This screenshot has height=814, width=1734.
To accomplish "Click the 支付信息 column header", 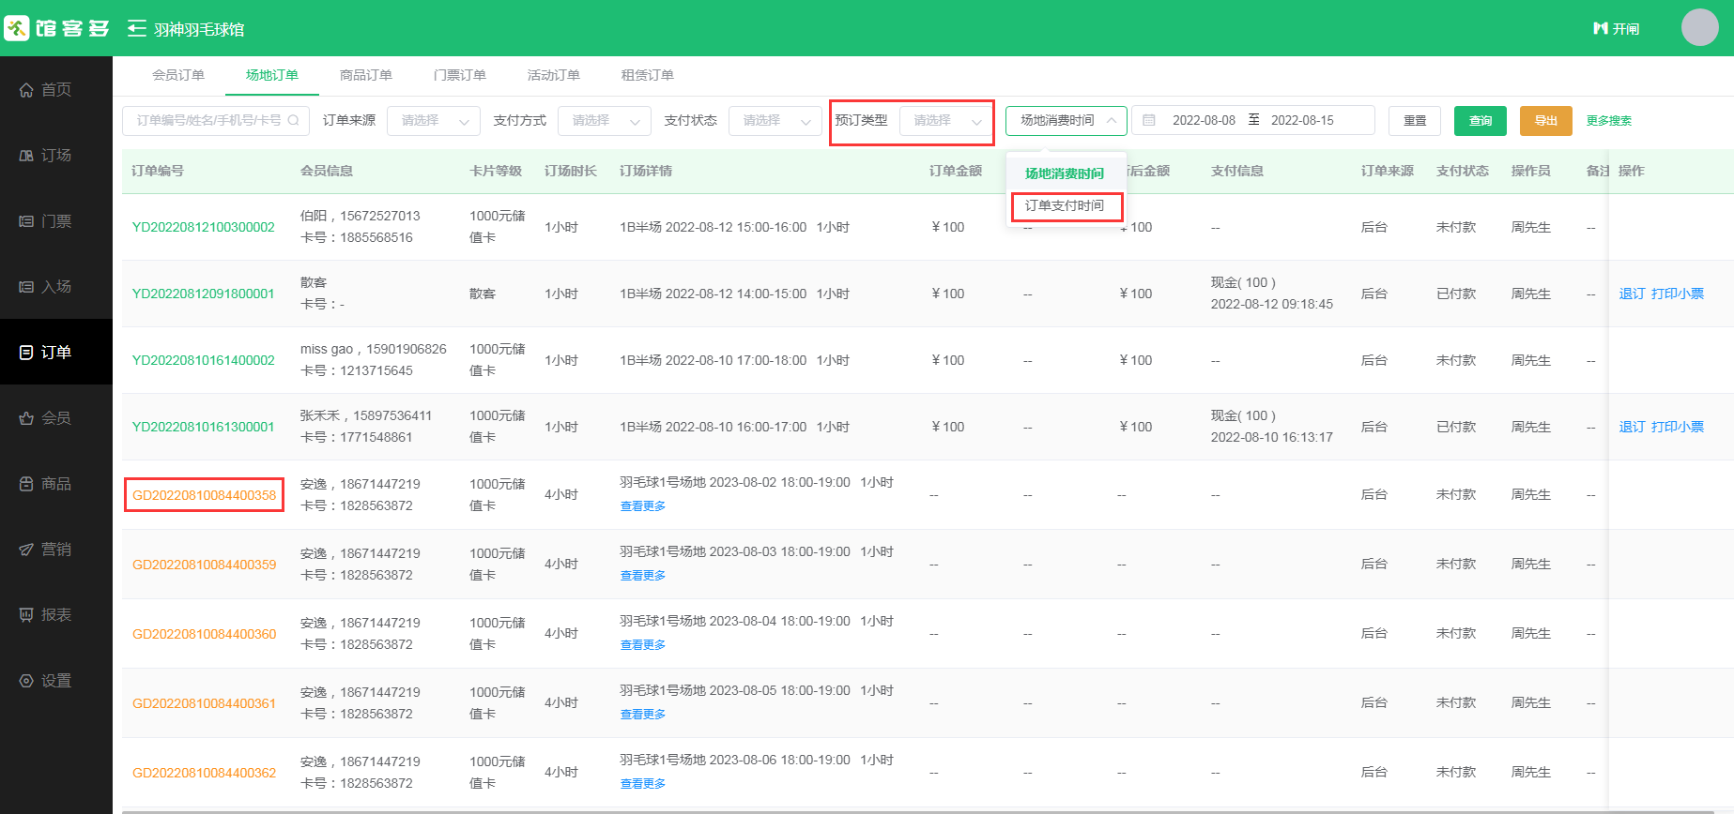I will click(x=1237, y=171).
